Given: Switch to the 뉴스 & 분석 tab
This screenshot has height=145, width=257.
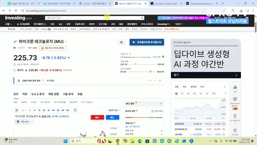Looking at the screenshot, I should (x=38, y=94).
